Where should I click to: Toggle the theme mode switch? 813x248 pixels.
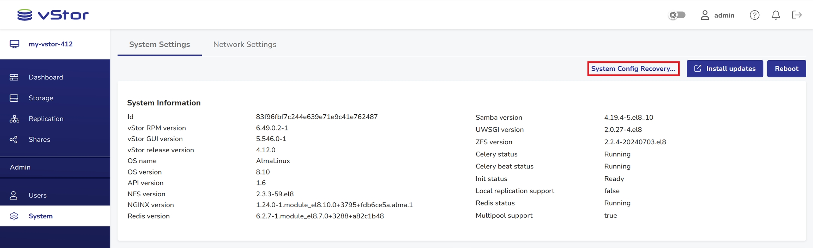(677, 15)
